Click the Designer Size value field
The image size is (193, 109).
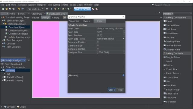pos(109,52)
